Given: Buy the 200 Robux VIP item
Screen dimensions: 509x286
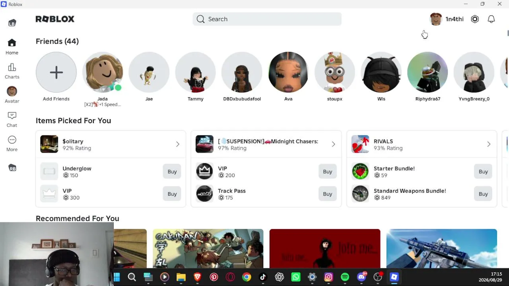Looking at the screenshot, I should point(328,172).
